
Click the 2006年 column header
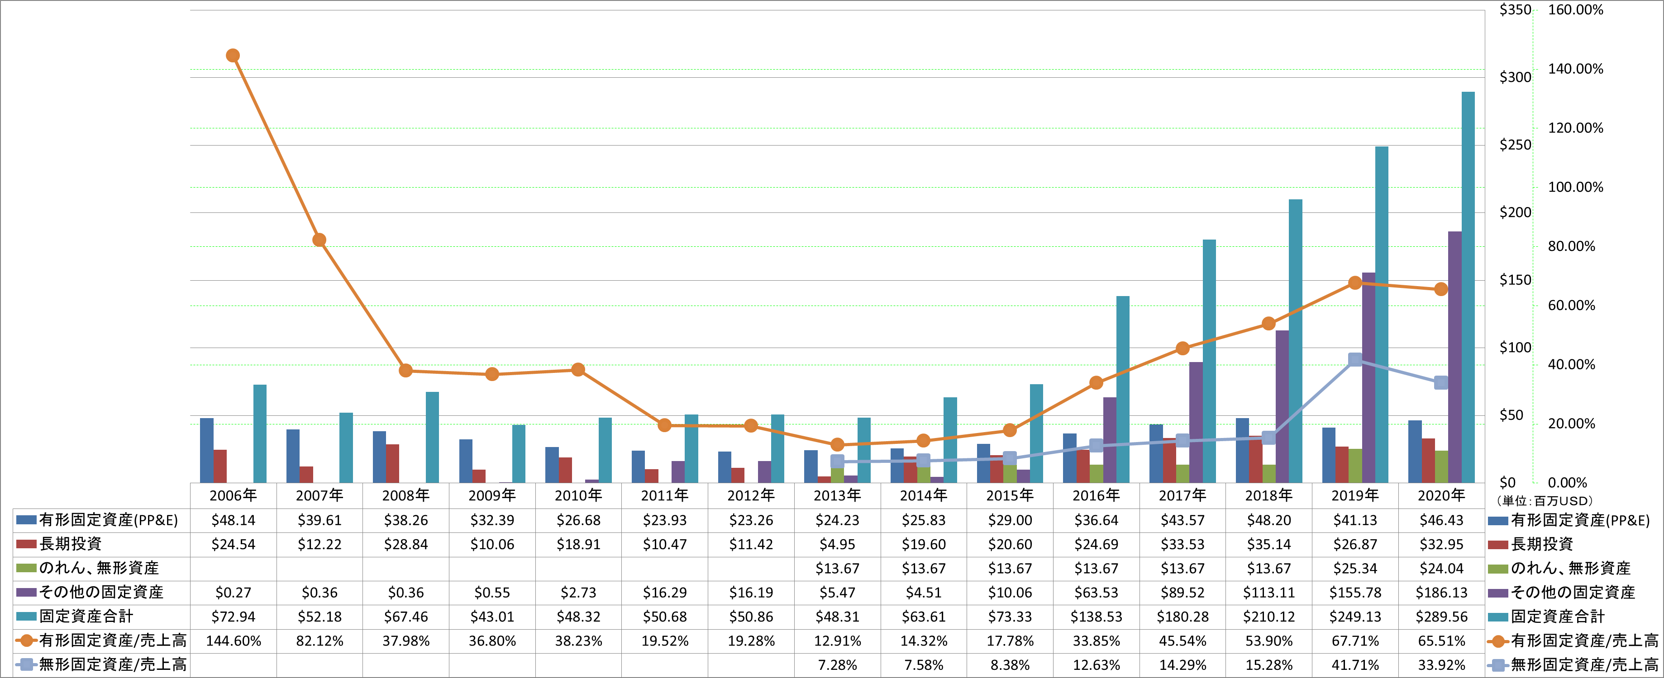(x=233, y=495)
